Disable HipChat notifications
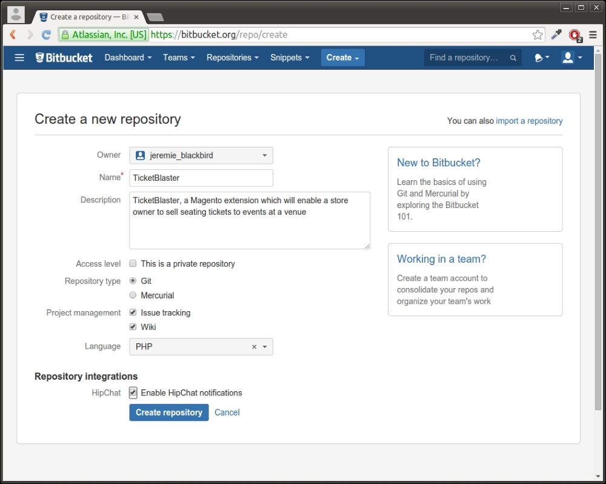 133,392
